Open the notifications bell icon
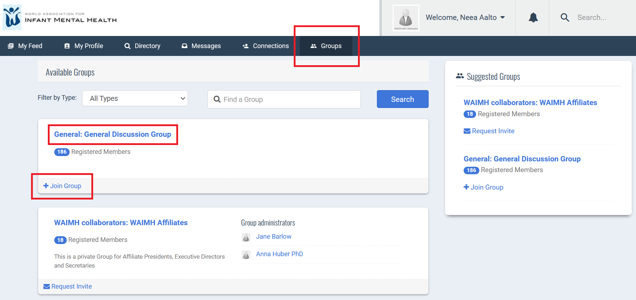This screenshot has width=636, height=300. (x=533, y=17)
